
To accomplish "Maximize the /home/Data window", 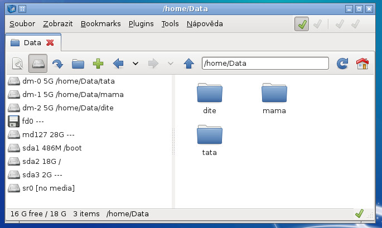I will click(x=359, y=9).
